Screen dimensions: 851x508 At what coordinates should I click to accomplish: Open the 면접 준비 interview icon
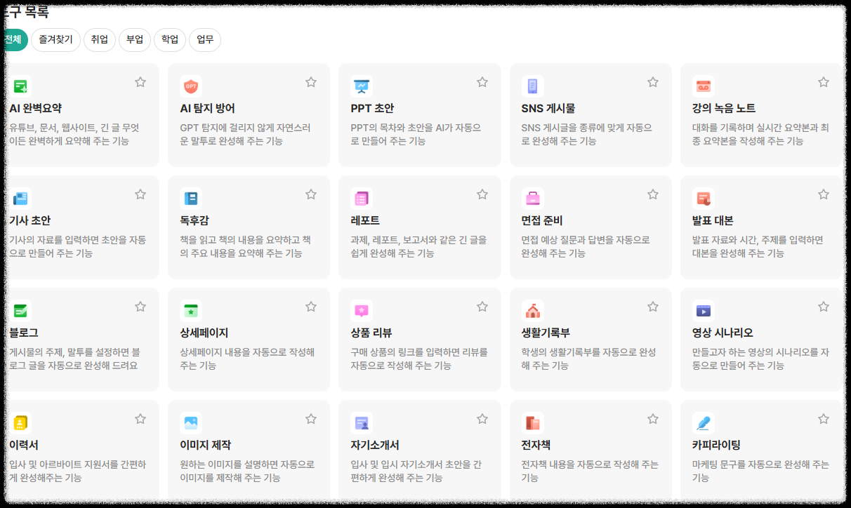pyautogui.click(x=532, y=198)
